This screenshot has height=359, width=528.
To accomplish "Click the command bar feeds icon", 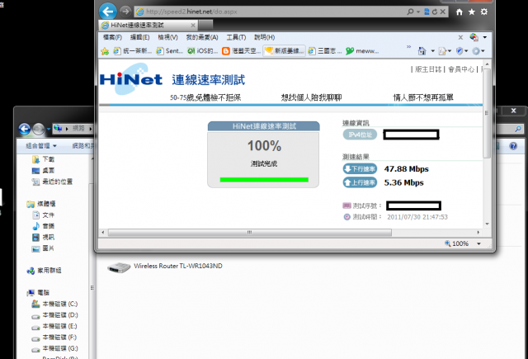I will coord(442,51).
